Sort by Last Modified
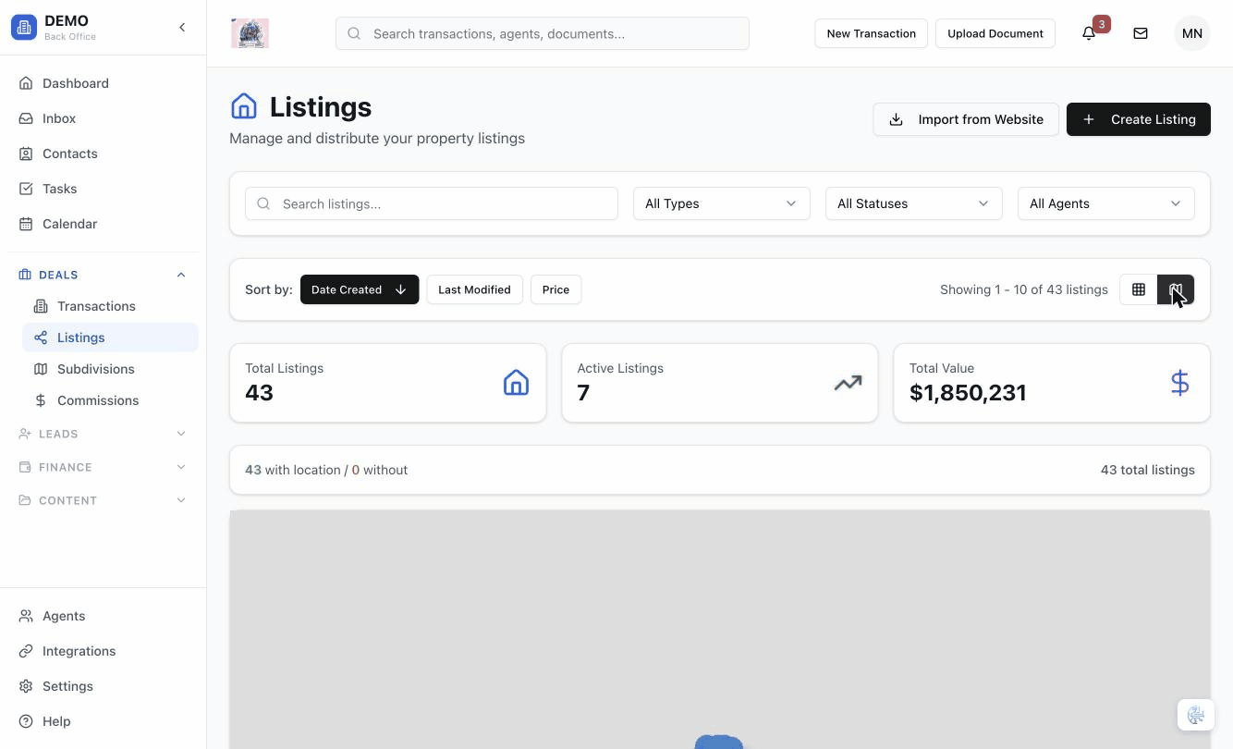Viewport: 1233px width, 749px height. pos(474,289)
